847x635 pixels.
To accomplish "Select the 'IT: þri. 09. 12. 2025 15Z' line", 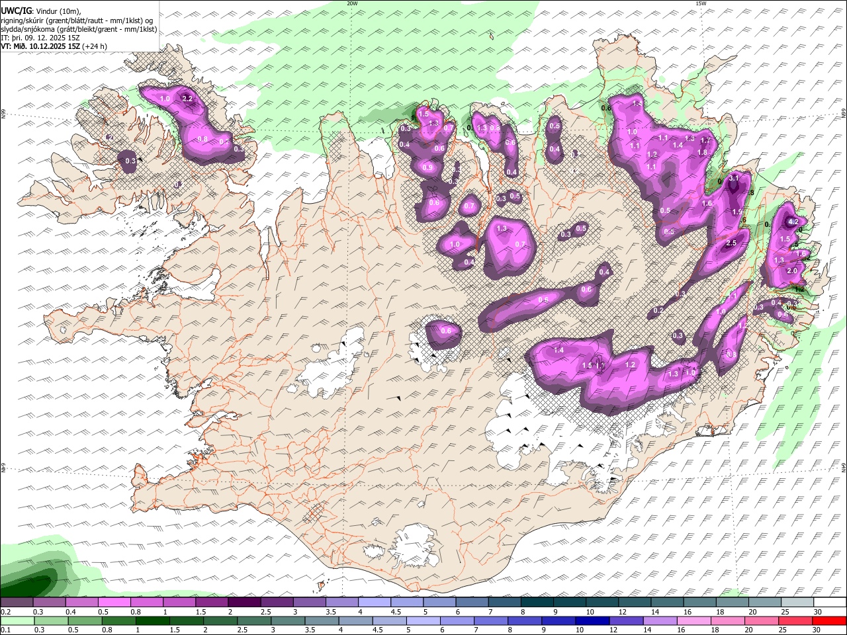I will point(40,38).
